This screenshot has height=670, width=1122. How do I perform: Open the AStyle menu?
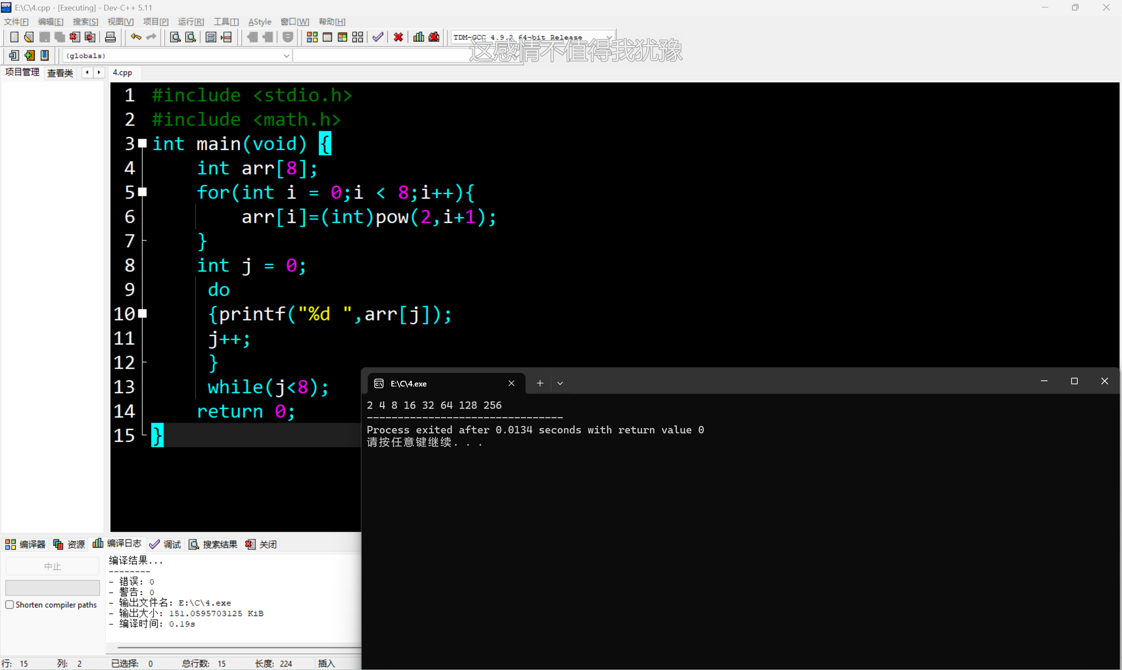coord(259,21)
